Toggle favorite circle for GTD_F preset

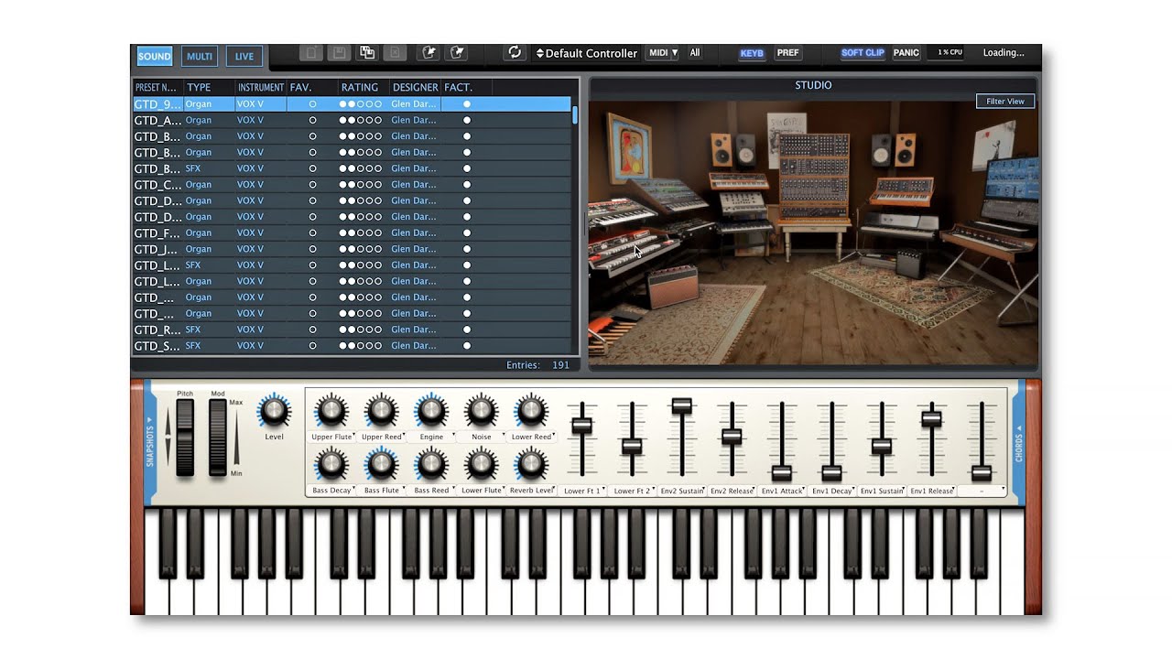(312, 233)
